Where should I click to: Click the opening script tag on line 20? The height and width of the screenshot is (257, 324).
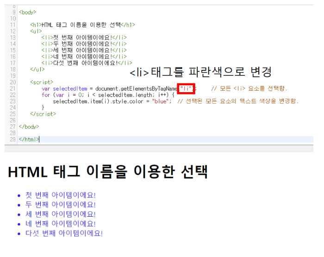(x=42, y=82)
